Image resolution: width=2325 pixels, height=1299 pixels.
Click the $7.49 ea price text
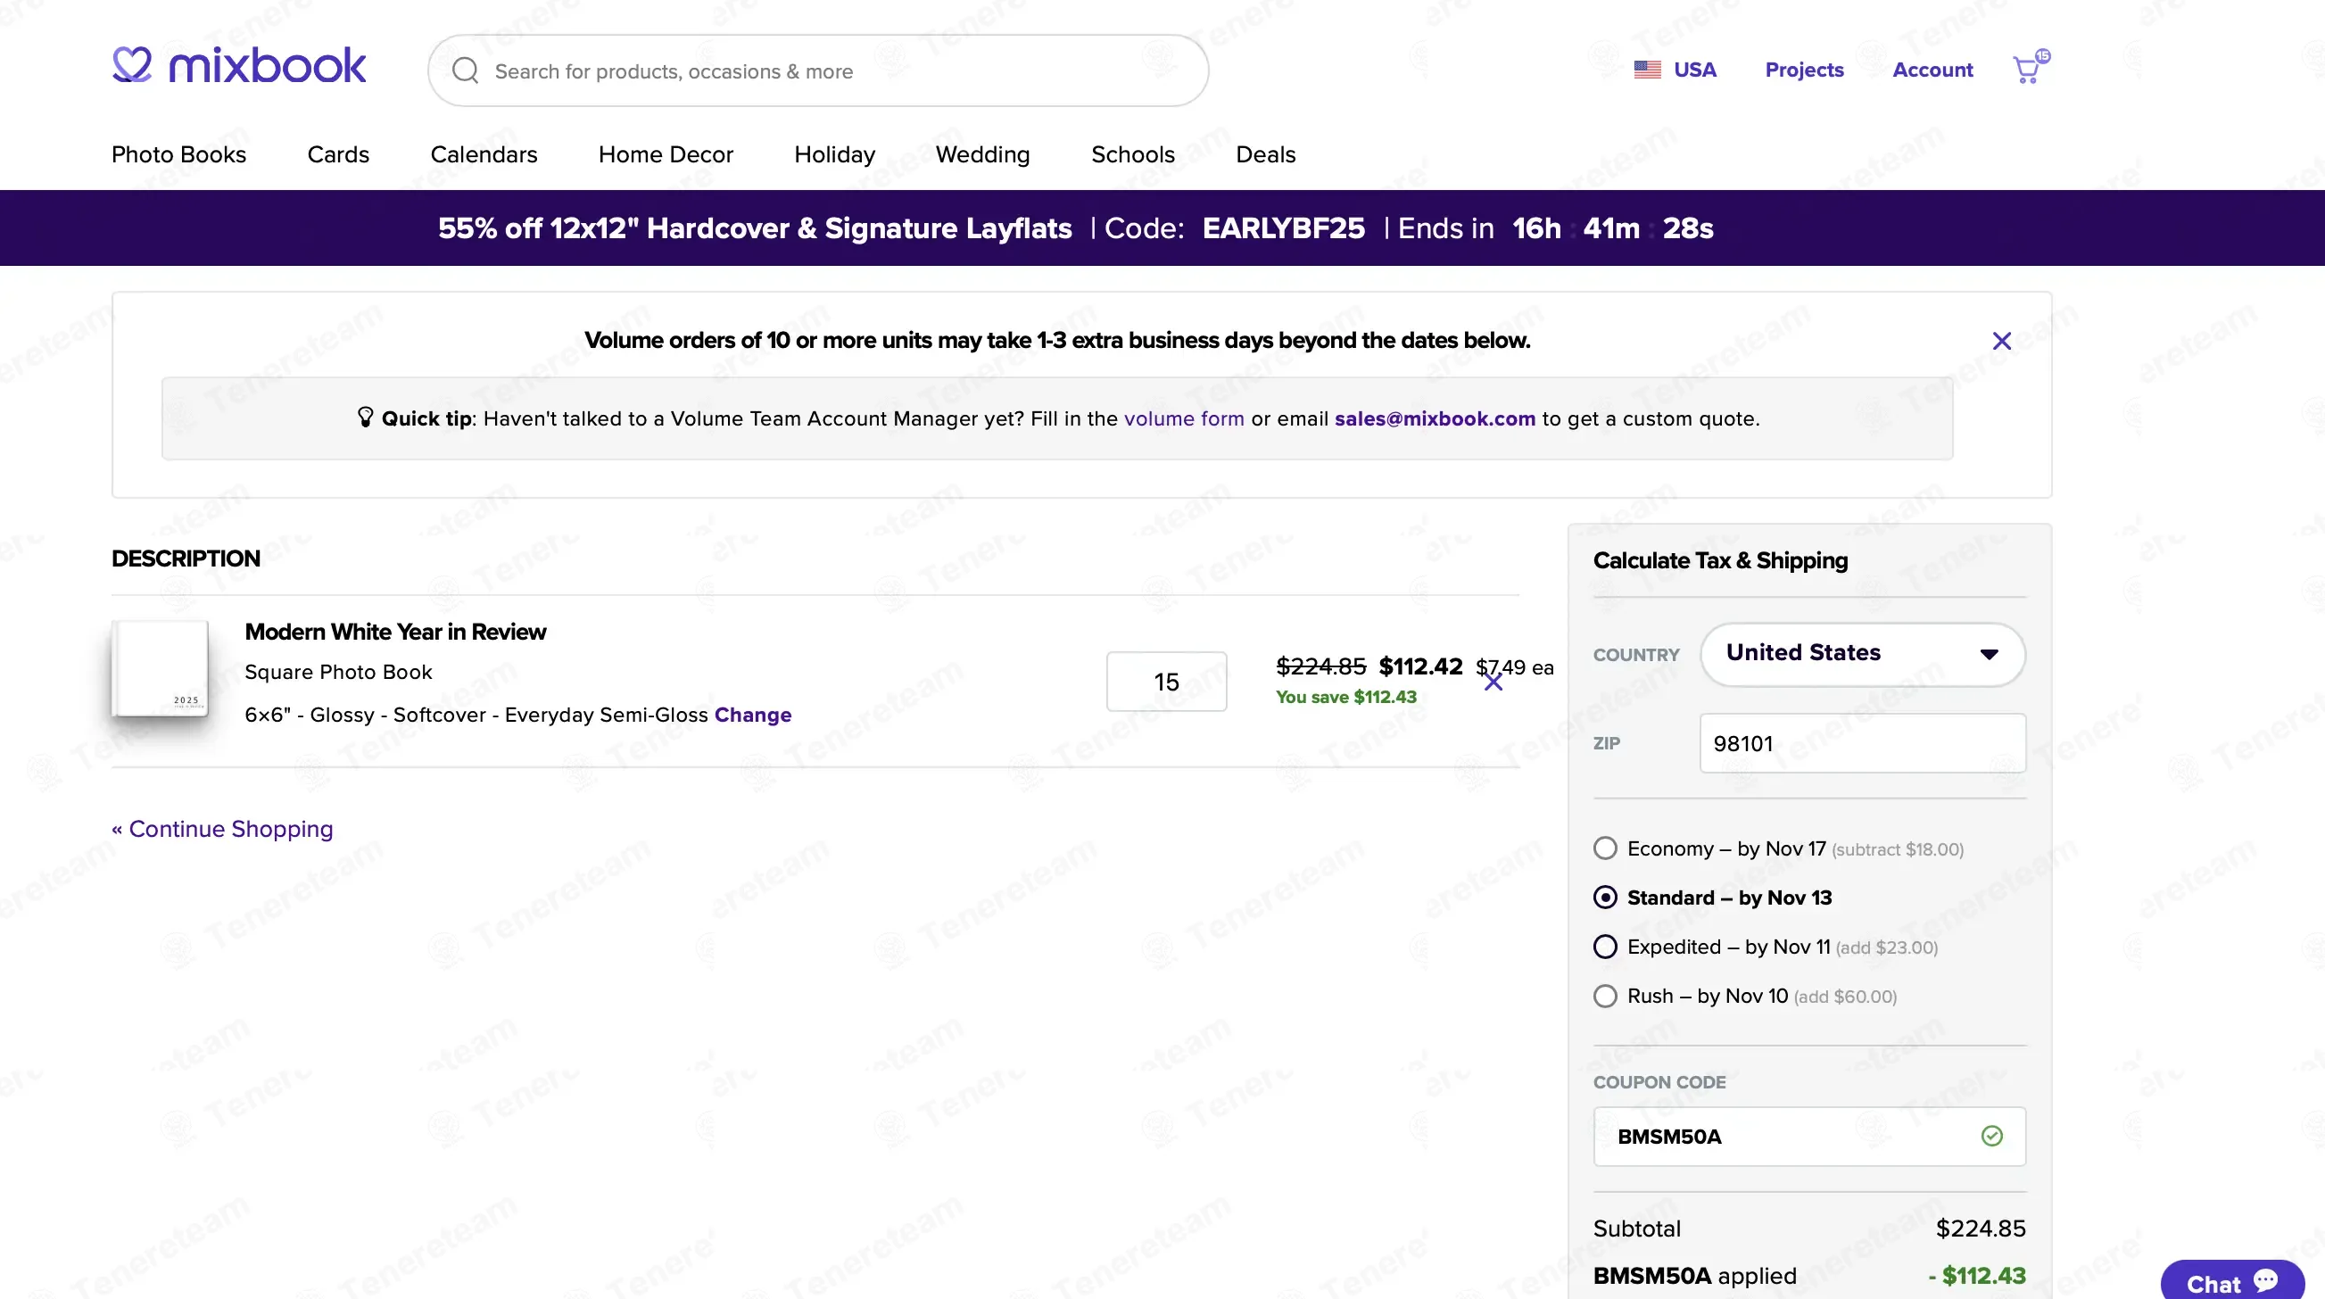click(x=1515, y=666)
